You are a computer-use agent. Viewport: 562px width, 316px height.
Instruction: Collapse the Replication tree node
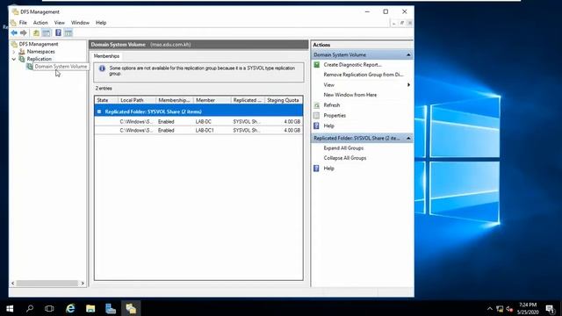[14, 59]
